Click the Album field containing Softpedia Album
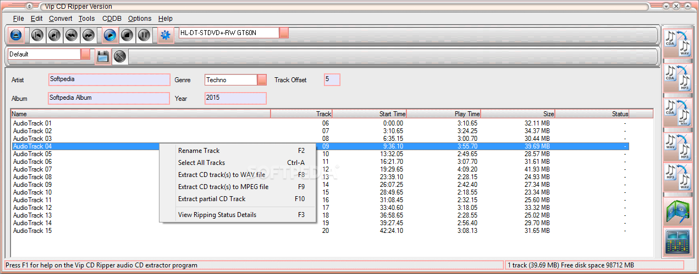Image resolution: width=699 pixels, height=274 pixels. tap(109, 98)
